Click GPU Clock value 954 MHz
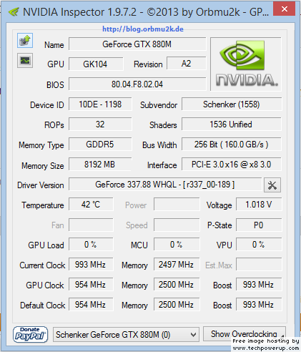The image size is (301, 352). click(x=91, y=285)
